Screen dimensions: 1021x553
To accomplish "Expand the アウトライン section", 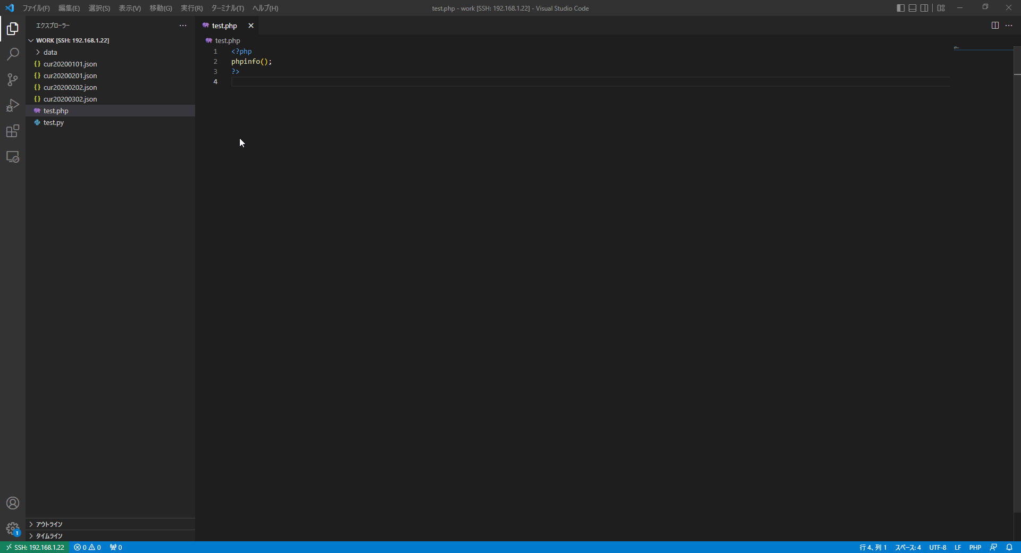I will [111, 524].
